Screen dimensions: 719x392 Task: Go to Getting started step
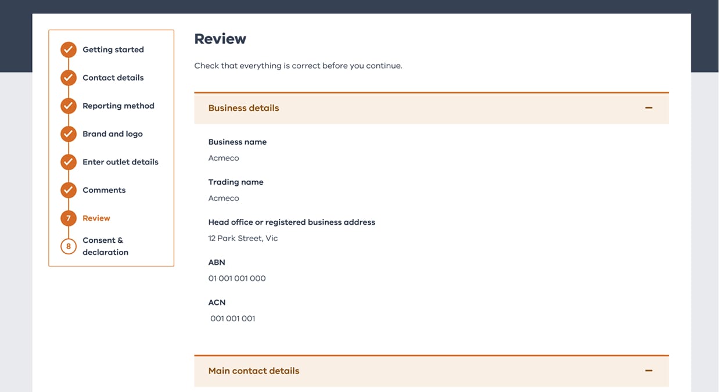tap(113, 50)
